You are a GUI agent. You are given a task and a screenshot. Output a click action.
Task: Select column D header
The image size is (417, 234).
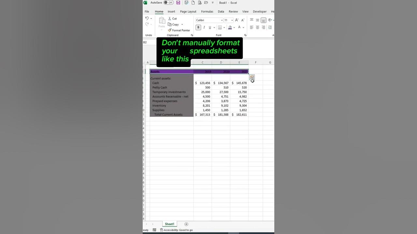(x=221, y=62)
